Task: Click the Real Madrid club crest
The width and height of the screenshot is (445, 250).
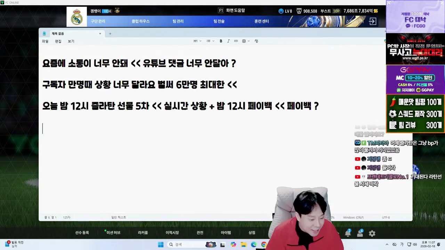Action: click(x=76, y=17)
